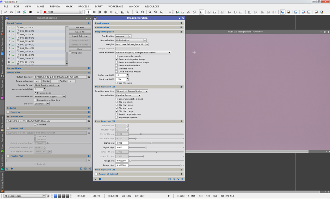This screenshot has width=330, height=199.
Task: Open the FILE menu
Action: [6, 6]
